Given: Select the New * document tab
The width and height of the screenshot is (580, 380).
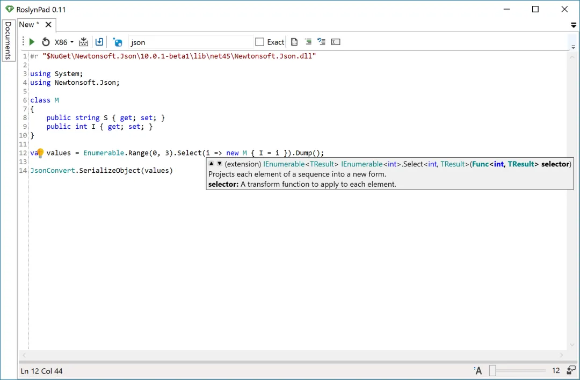Looking at the screenshot, I should click(x=29, y=24).
